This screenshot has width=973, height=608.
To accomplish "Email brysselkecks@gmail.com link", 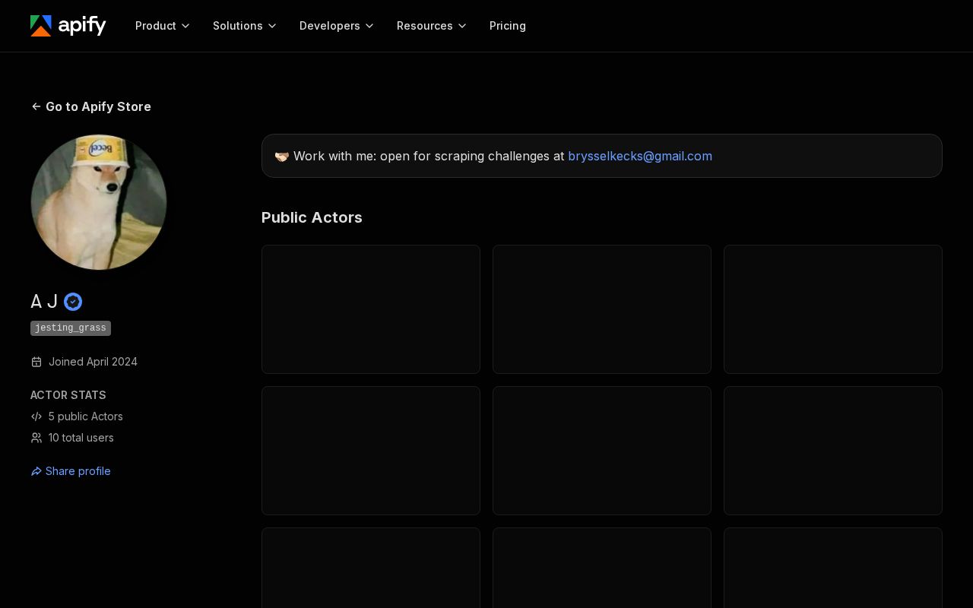I will pyautogui.click(x=640, y=156).
